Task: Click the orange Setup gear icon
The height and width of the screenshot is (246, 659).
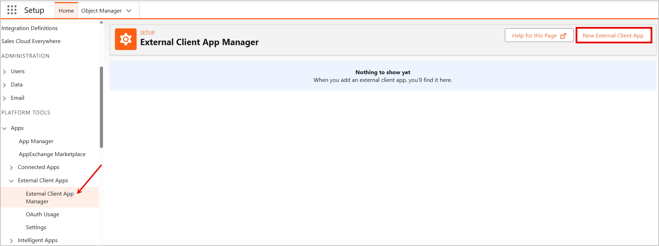Action: pyautogui.click(x=126, y=39)
